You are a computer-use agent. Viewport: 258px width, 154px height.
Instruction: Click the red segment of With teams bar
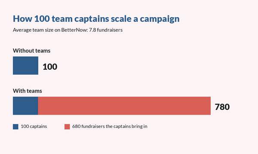click(124, 106)
